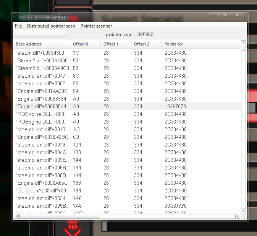Viewport: 257px width, 236px height.
Task: Click the Points to: column header
Action: 200,44
